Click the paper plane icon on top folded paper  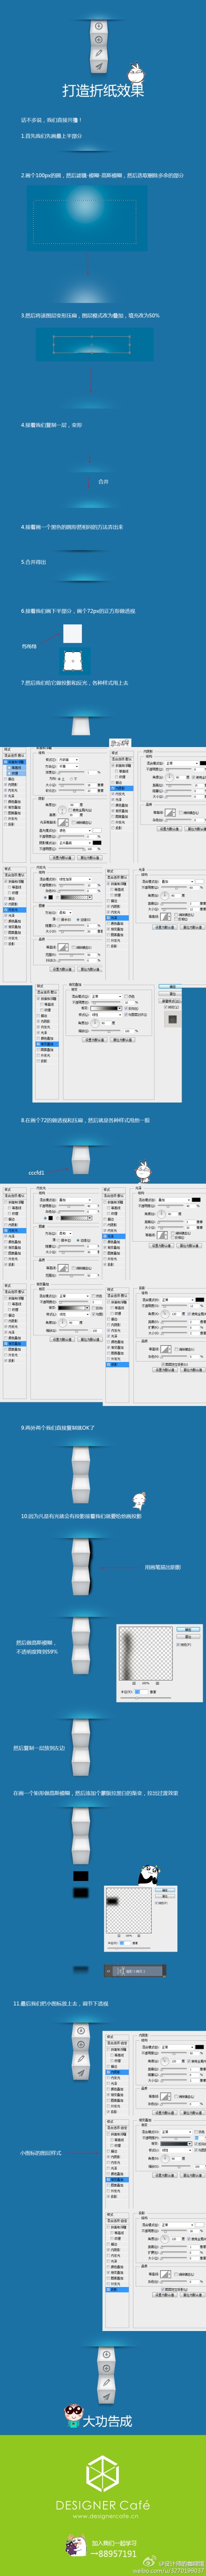[x=98, y=66]
